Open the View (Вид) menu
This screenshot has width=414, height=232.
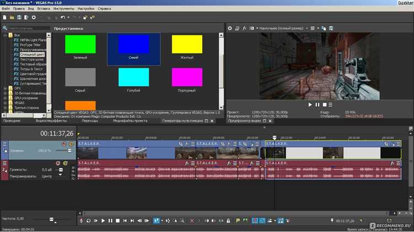[x=31, y=9]
